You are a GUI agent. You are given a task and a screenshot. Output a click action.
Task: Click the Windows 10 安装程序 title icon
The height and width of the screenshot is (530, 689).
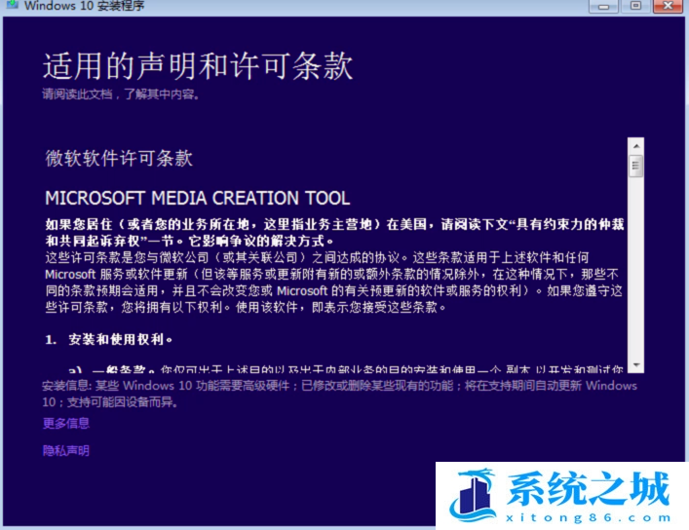tap(12, 5)
